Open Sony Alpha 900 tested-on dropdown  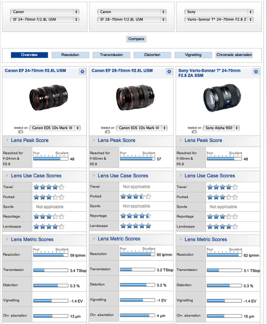click(x=222, y=128)
